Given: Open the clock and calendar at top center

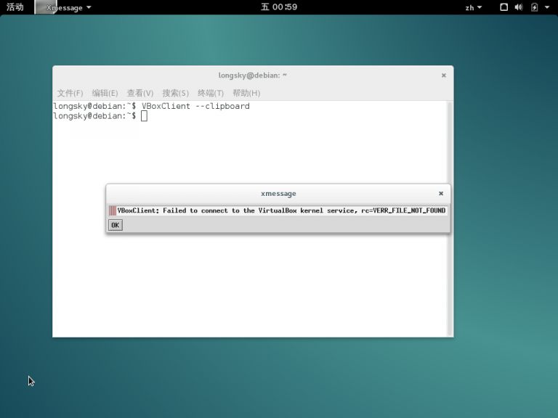Looking at the screenshot, I should (x=278, y=7).
